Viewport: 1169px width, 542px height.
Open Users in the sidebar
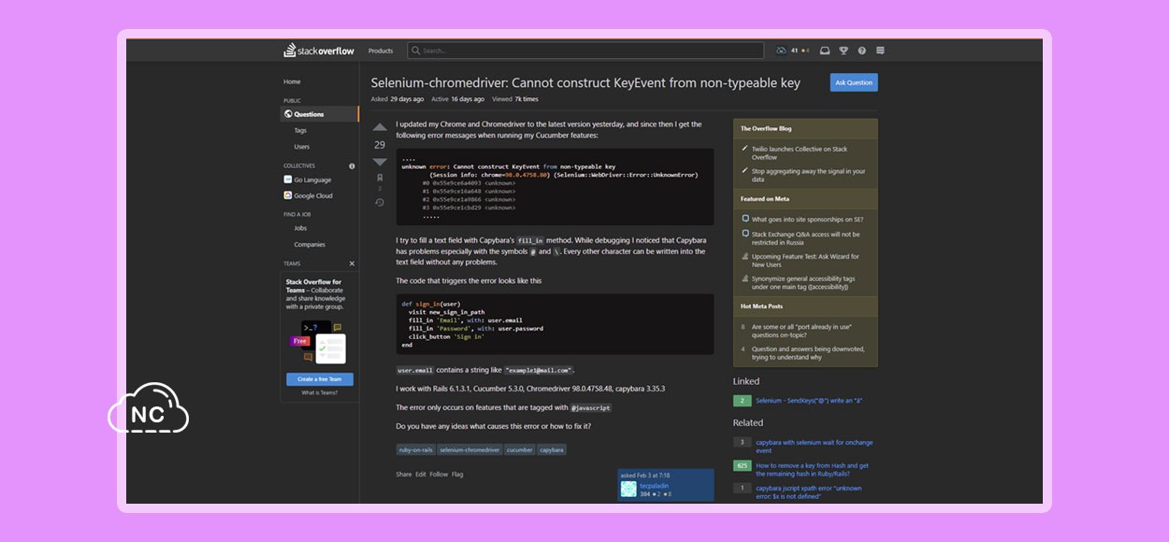[x=302, y=147]
